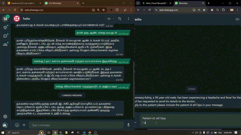Click the voice message microphone in left chat
This screenshot has width=241, height=135.
pyautogui.click(x=128, y=125)
